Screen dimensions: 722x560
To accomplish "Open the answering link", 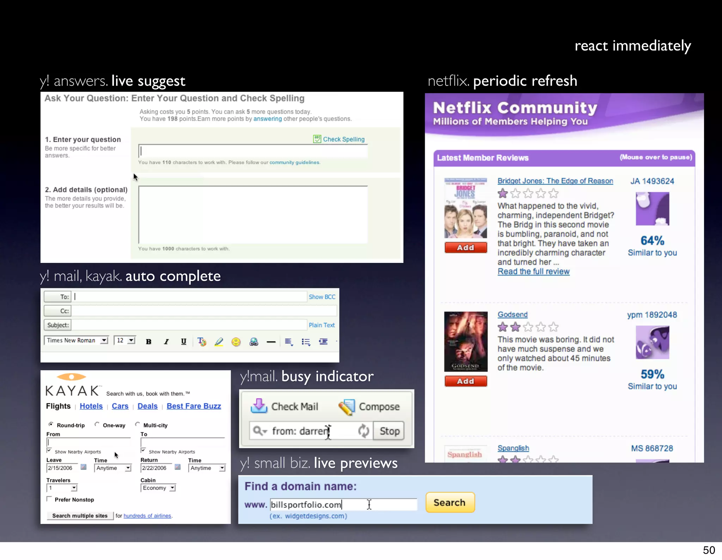I will 268,119.
